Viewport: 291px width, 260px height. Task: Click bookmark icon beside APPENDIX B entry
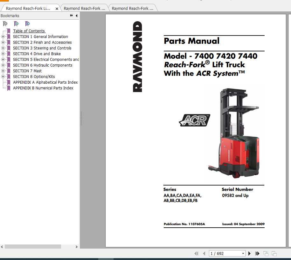[9, 88]
